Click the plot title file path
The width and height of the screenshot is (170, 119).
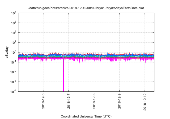[x=86, y=8]
